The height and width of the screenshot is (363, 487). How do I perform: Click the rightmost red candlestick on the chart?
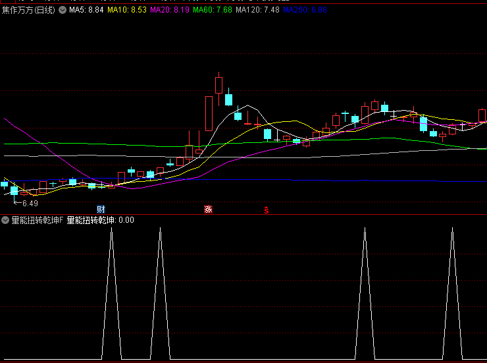[482, 115]
